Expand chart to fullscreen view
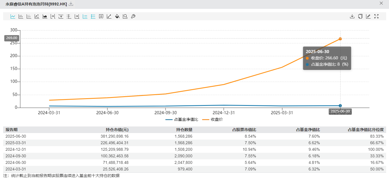The width and height of the screenshot is (389, 181). click(x=376, y=17)
